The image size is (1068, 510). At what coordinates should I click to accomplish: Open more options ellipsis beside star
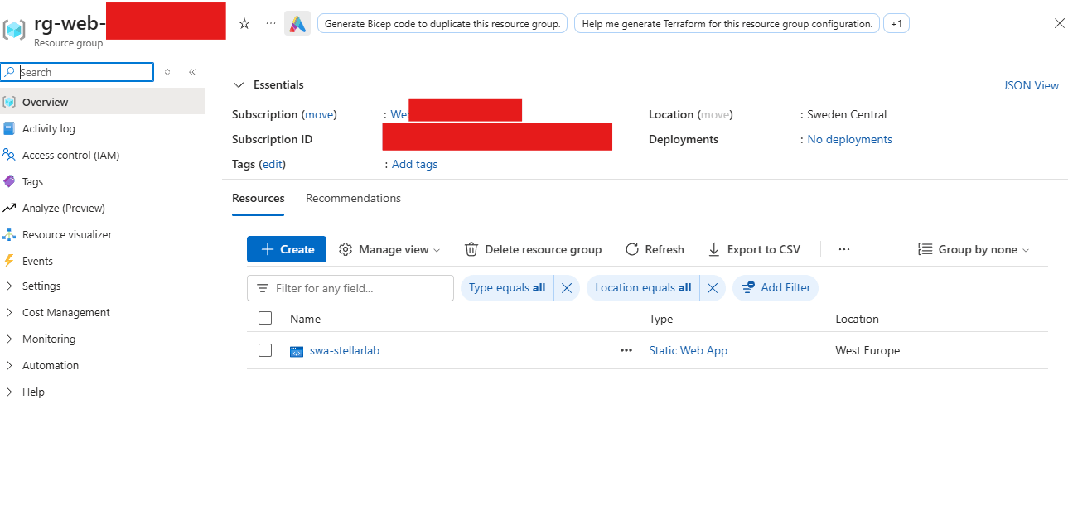pos(271,23)
